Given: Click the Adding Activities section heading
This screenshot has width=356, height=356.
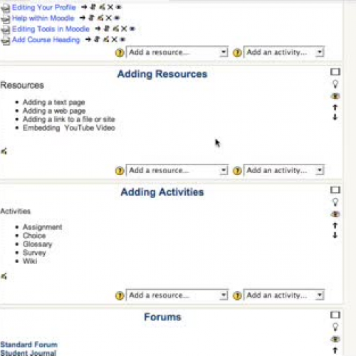Looking at the screenshot, I should pyautogui.click(x=162, y=192).
